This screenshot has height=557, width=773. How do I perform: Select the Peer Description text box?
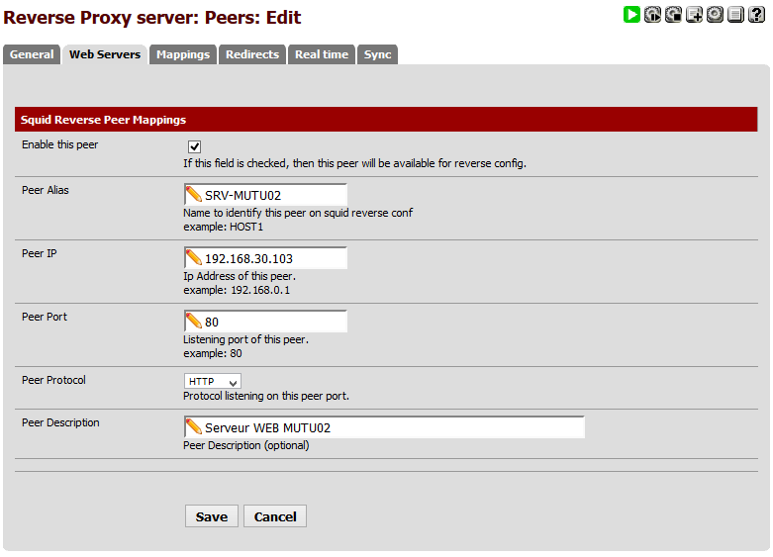click(385, 427)
